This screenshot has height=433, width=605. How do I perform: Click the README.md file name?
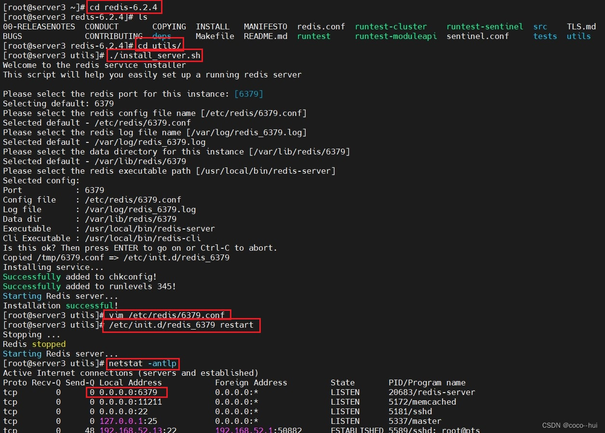(x=265, y=36)
